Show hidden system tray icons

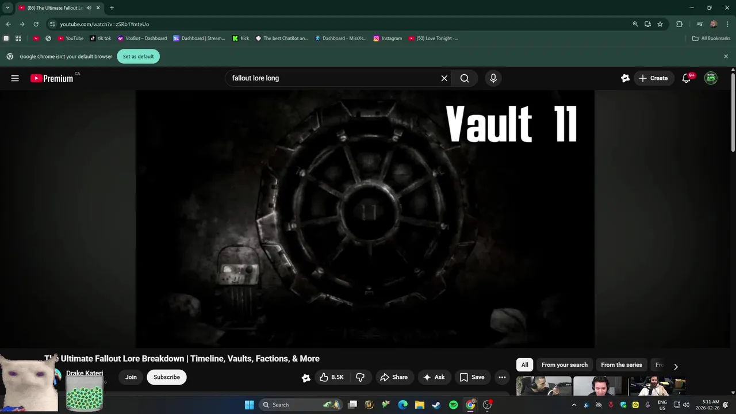coord(574,405)
